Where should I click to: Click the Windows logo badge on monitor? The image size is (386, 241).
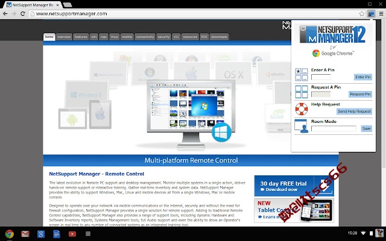click(x=221, y=132)
